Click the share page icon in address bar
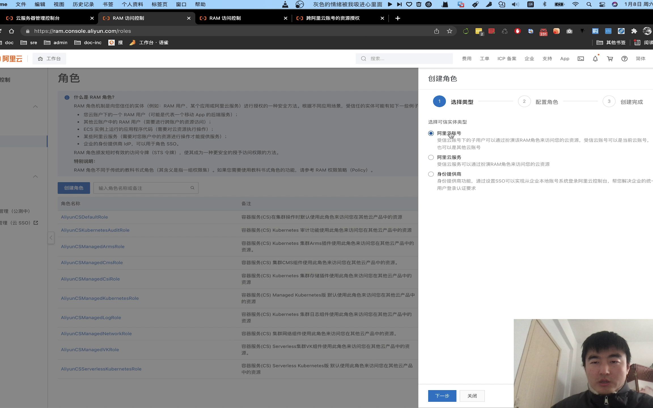This screenshot has width=653, height=408. (x=436, y=31)
